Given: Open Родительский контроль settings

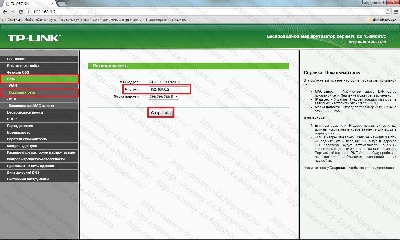Looking at the screenshot, I should coord(39,139).
